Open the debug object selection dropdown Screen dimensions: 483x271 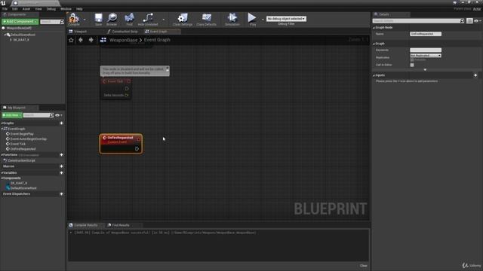coord(286,19)
